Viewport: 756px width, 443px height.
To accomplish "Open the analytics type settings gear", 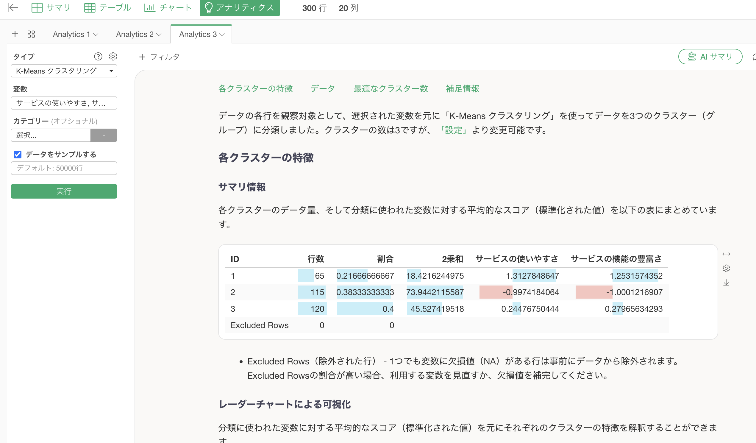I will (113, 57).
